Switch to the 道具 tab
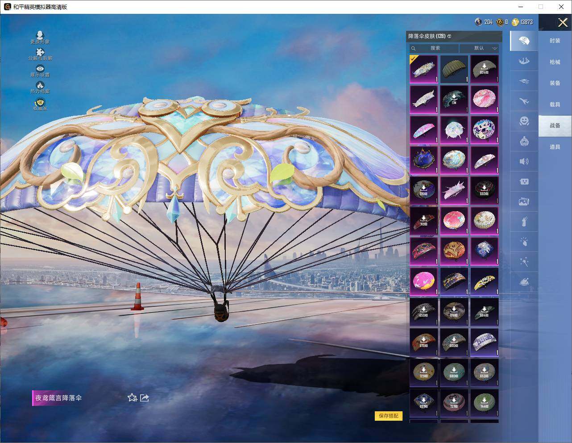 click(555, 147)
